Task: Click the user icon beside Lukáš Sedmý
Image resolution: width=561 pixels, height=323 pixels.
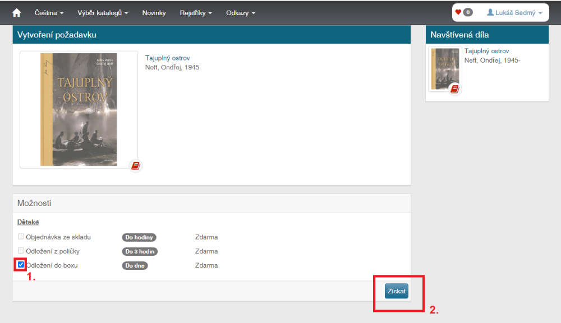Action: tap(490, 12)
